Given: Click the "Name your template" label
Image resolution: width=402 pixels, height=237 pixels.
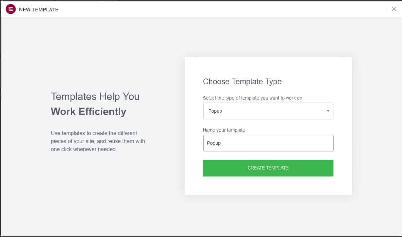Looking at the screenshot, I should [224, 130].
